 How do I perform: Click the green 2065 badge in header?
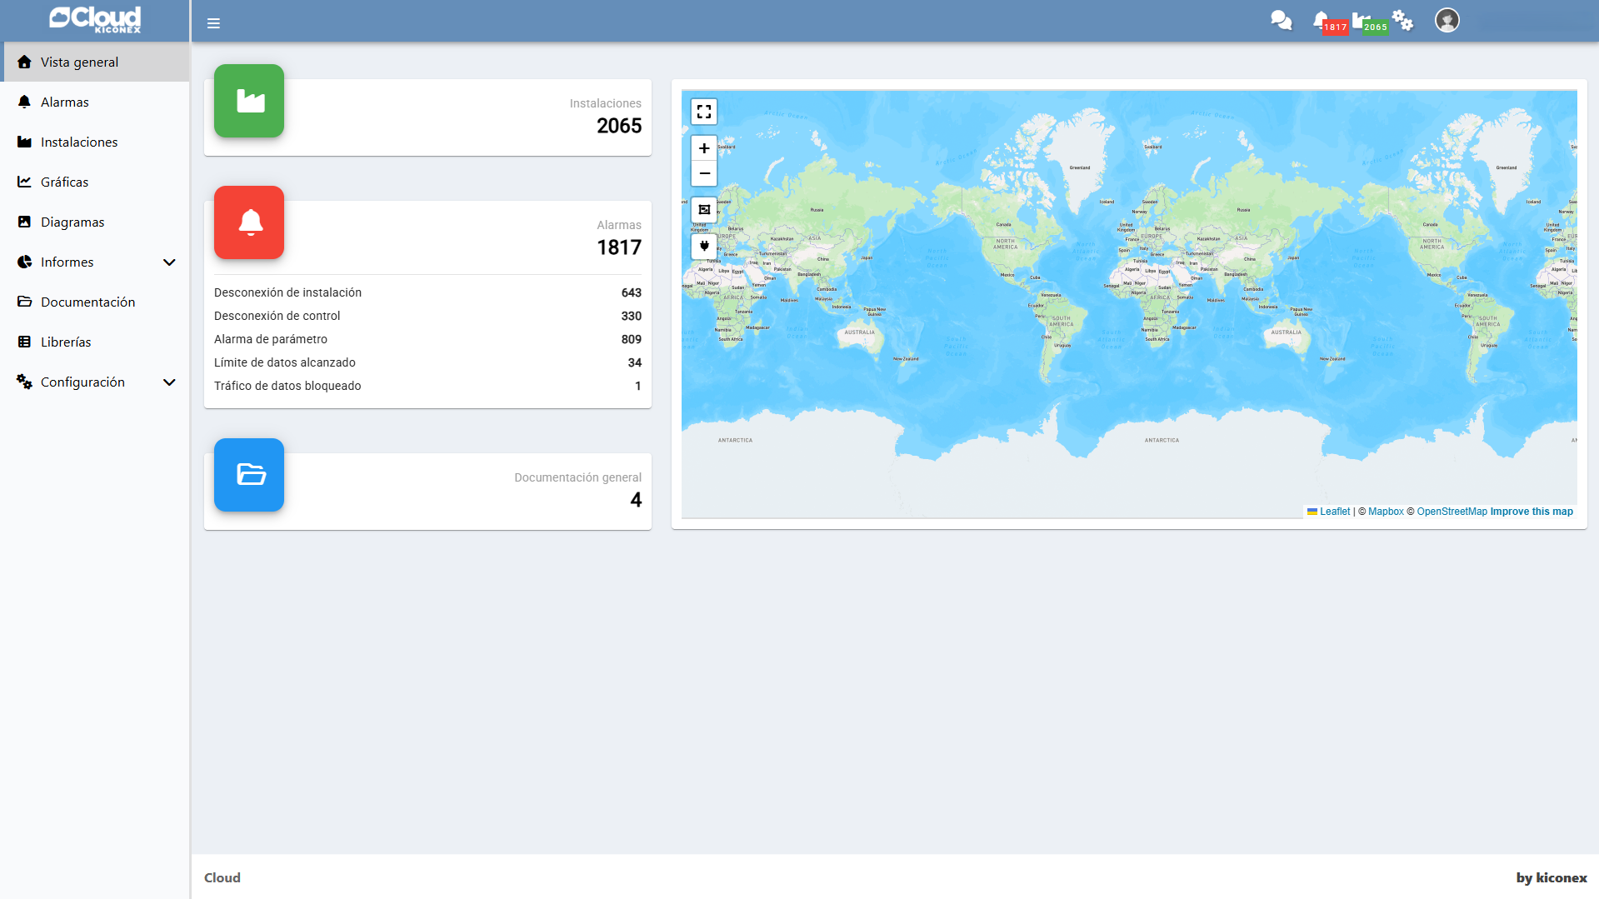(1376, 27)
